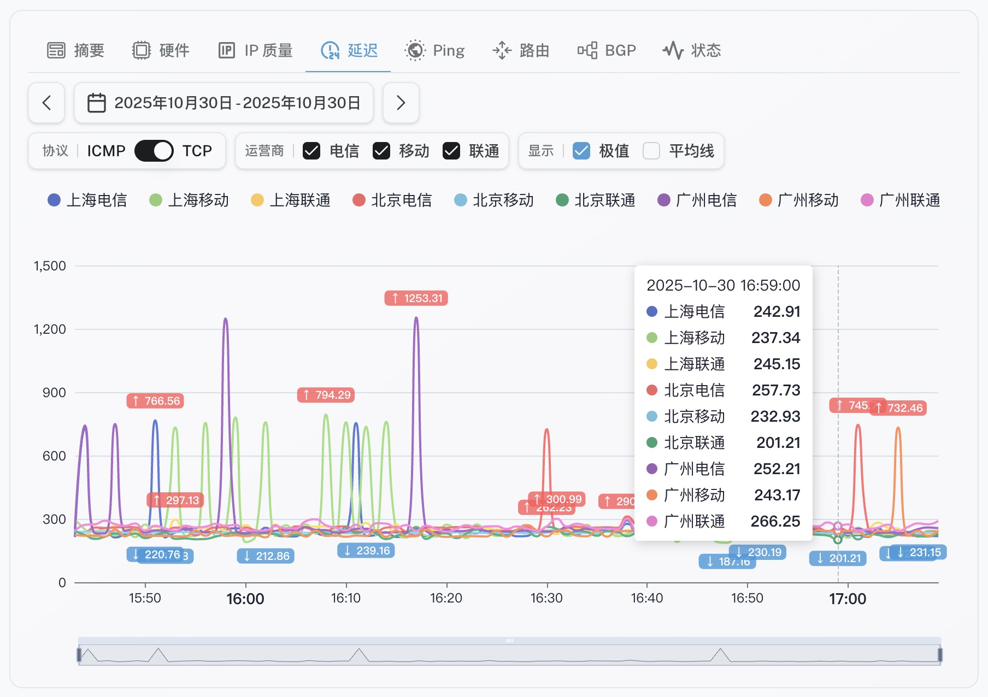This screenshot has width=988, height=697.
Task: Hide the 上海电信 series in legend
Action: click(87, 200)
